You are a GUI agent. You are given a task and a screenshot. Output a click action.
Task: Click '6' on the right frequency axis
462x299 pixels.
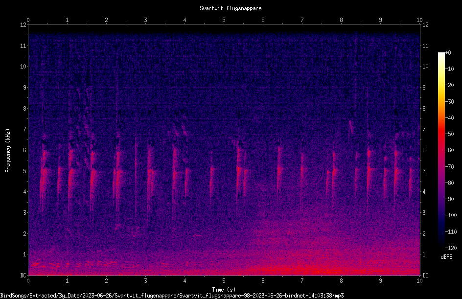pyautogui.click(x=424, y=150)
